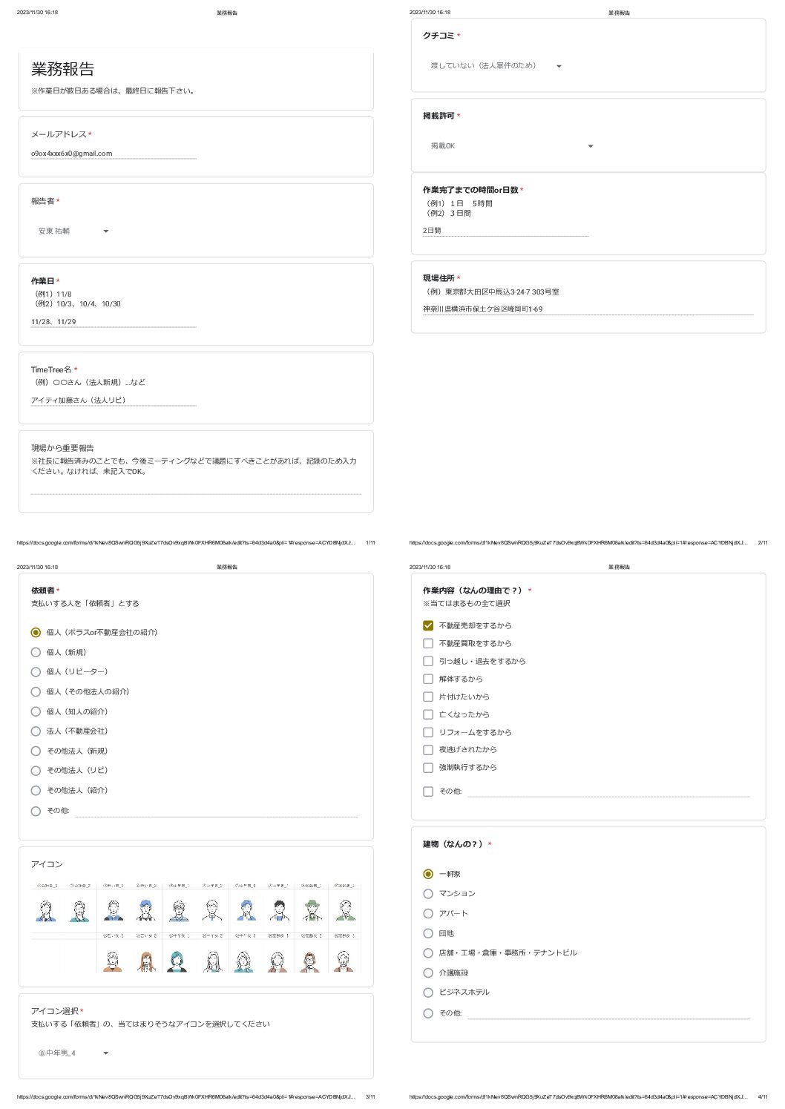Click the avatar of man wearing green hat

[312, 909]
